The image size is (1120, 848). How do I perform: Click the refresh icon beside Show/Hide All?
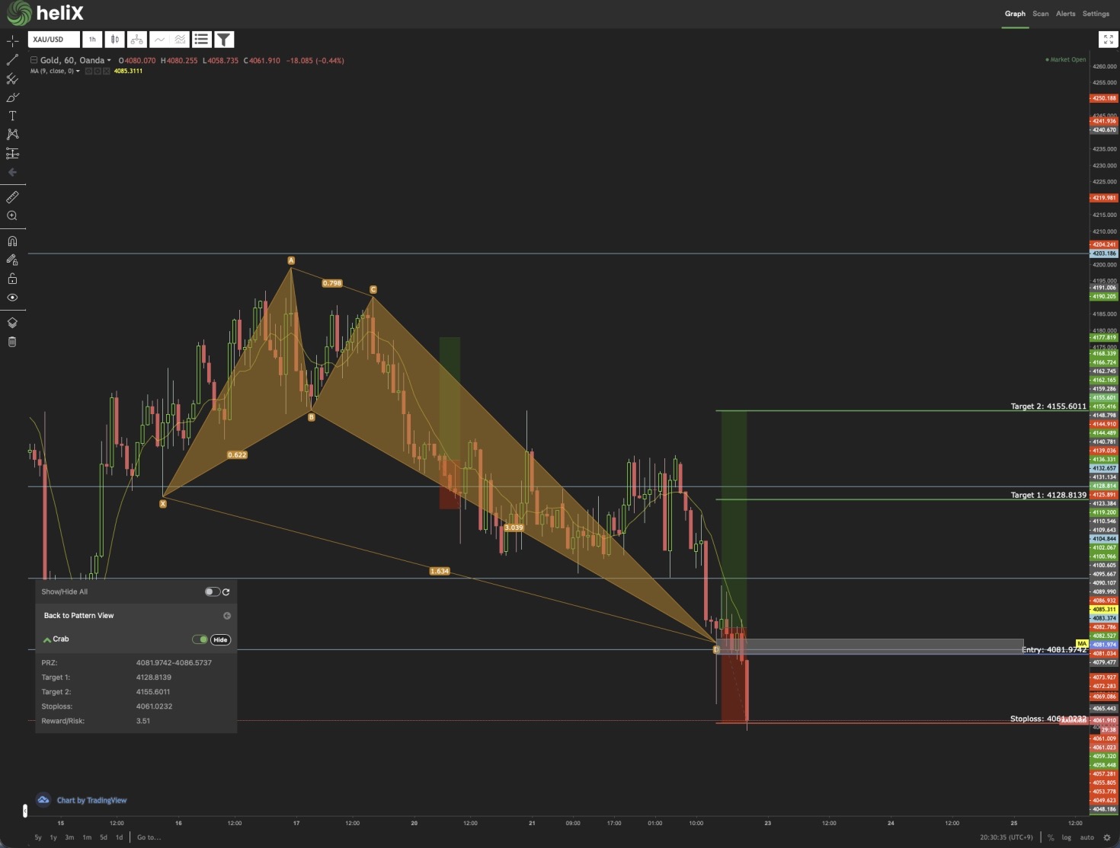point(226,591)
